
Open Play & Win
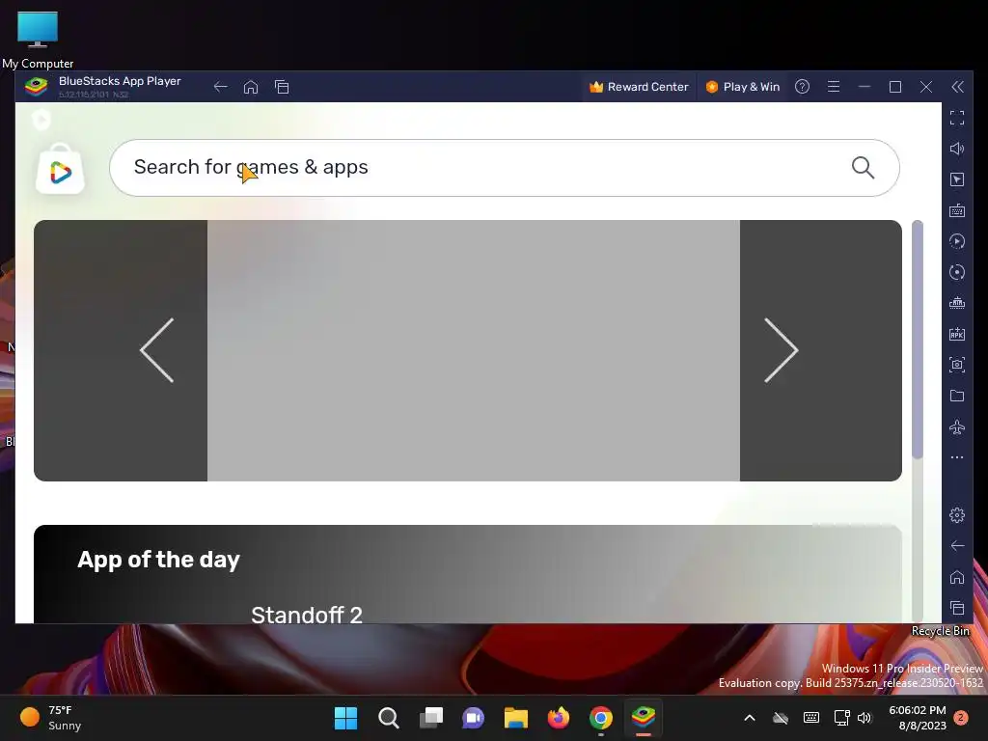point(743,87)
